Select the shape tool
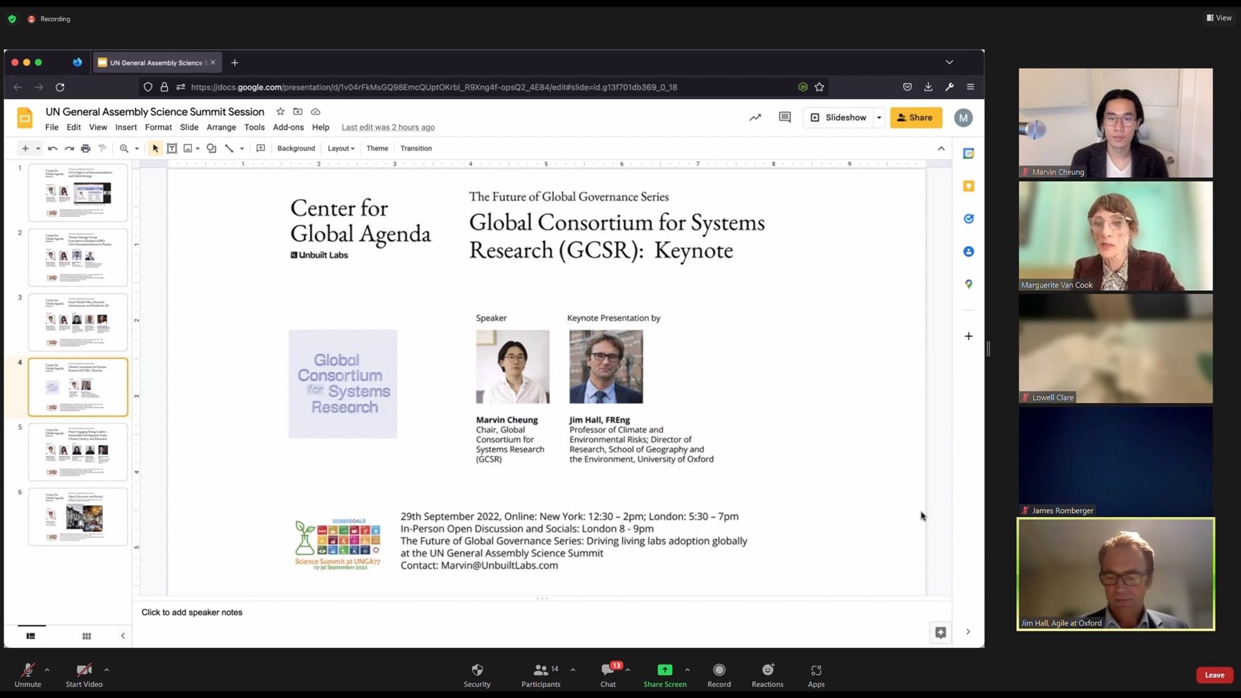The width and height of the screenshot is (1241, 698). pos(211,148)
